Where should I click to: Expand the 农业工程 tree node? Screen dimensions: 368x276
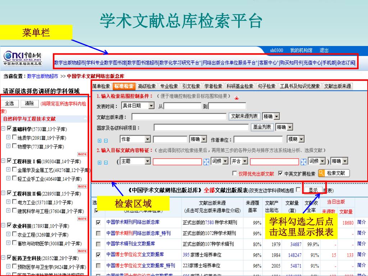click(8, 234)
